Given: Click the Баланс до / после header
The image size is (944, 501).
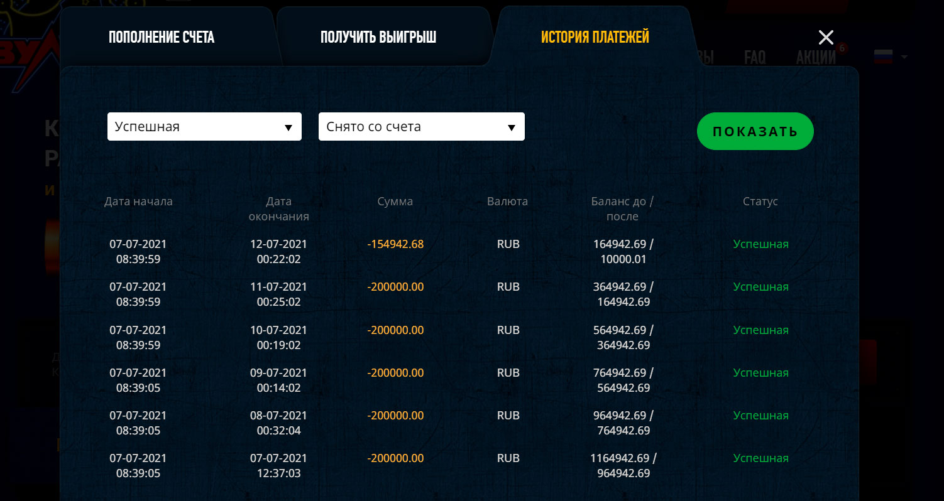Looking at the screenshot, I should pos(622,209).
